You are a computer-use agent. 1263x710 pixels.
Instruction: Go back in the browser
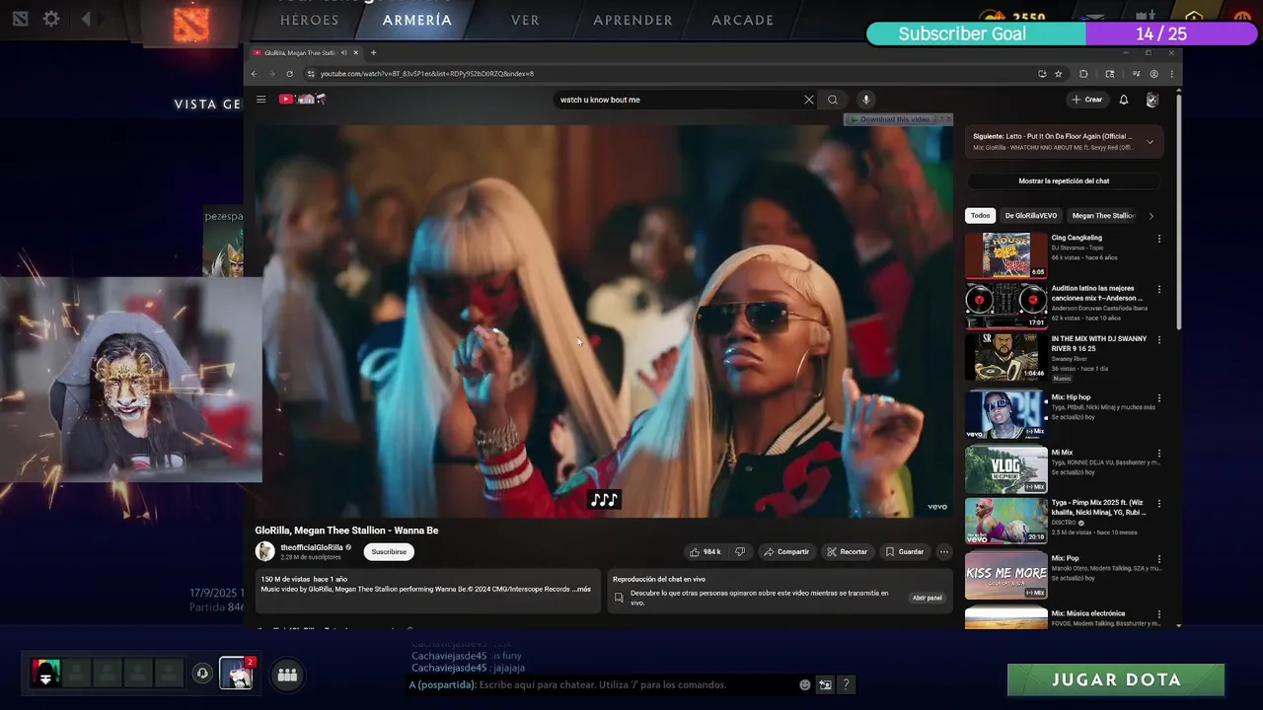click(254, 74)
